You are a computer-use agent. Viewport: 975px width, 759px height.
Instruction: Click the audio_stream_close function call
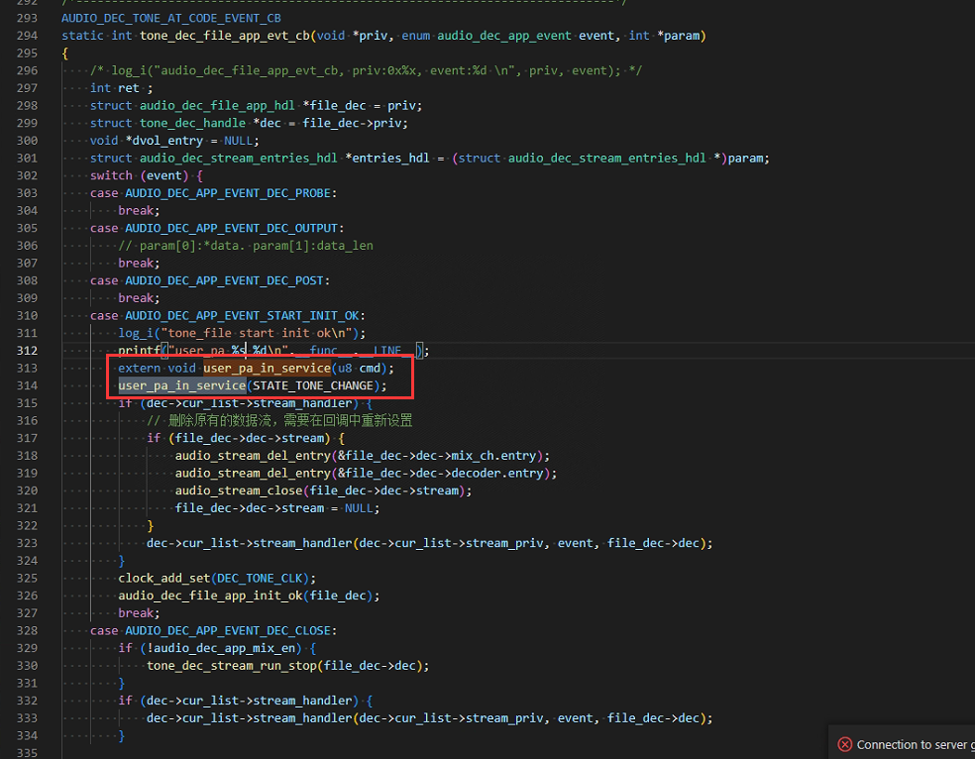point(239,490)
